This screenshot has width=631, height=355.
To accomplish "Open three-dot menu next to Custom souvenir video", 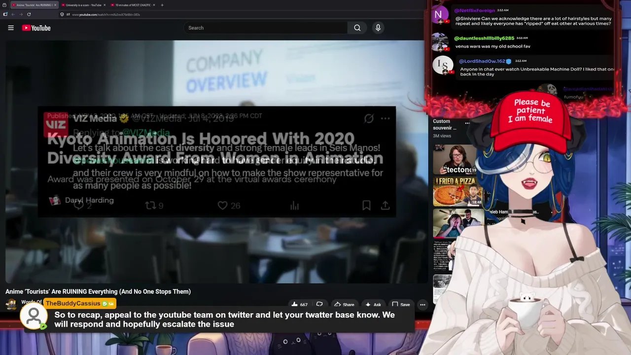I will [467, 123].
